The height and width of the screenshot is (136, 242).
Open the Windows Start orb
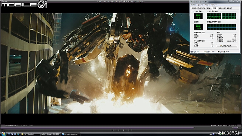3,133
